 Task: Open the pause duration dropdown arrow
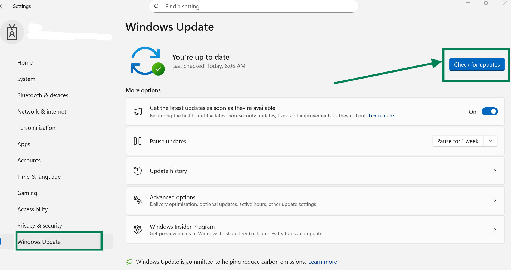(x=491, y=141)
